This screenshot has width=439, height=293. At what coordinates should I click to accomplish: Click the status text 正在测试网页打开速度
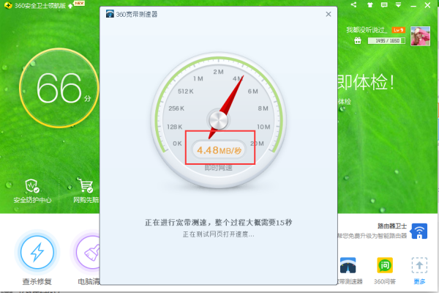point(218,234)
